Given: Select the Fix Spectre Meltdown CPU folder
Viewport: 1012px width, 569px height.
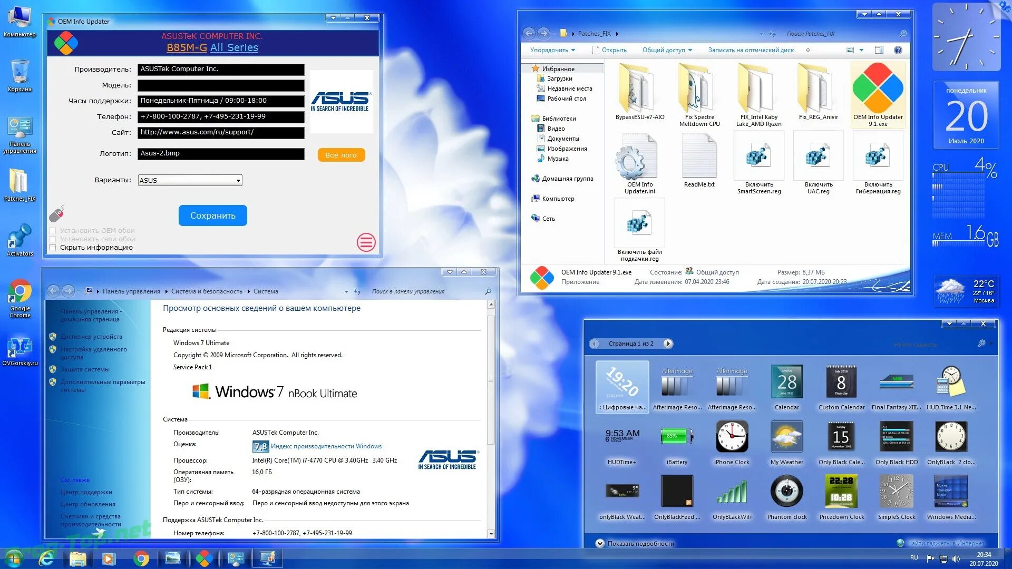Looking at the screenshot, I should pos(699,95).
